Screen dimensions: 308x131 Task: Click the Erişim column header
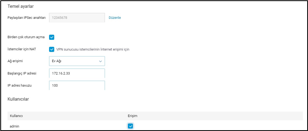click(132, 116)
